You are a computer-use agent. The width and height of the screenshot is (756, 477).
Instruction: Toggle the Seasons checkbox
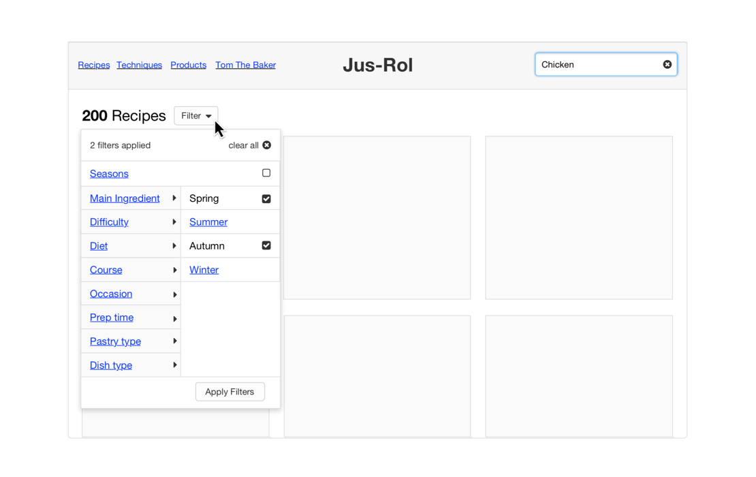click(266, 173)
